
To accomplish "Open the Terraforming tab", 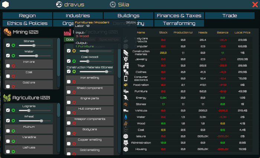I will tap(179, 23).
